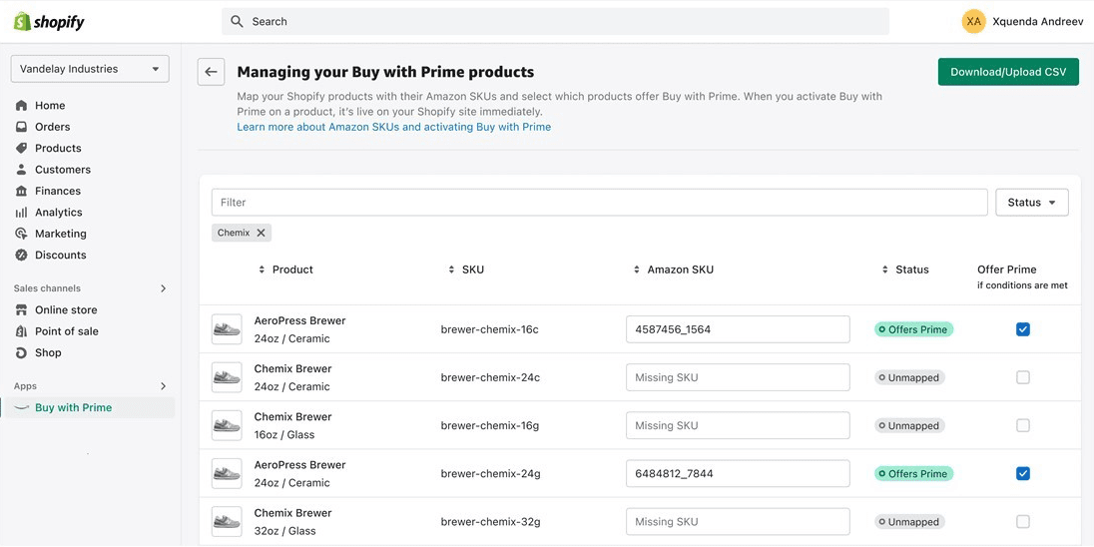
Task: Click Download/Upload CSV button
Action: coord(1008,72)
